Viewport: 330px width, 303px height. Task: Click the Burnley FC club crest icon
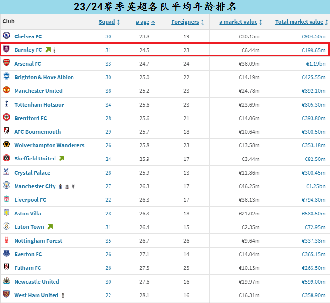pyautogui.click(x=6, y=50)
